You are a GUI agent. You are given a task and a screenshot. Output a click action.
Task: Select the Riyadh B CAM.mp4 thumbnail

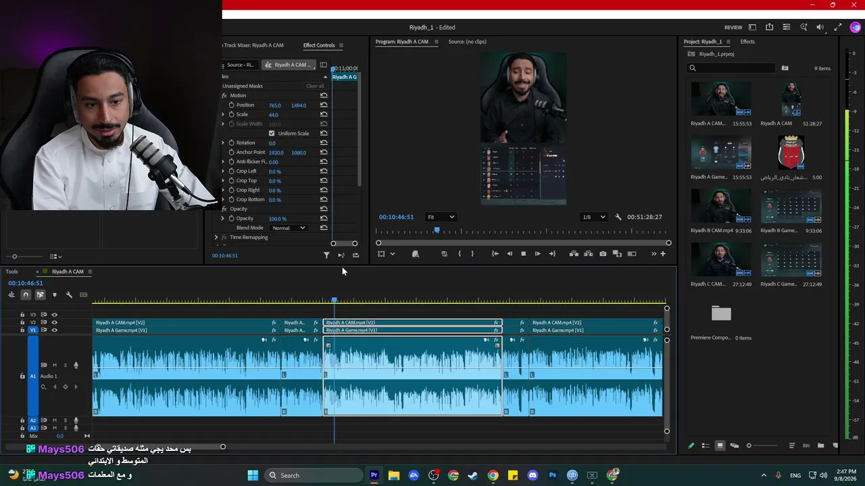point(721,207)
